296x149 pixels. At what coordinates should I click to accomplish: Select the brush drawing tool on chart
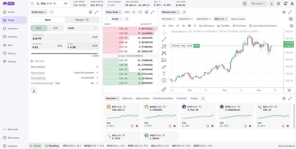point(164,67)
